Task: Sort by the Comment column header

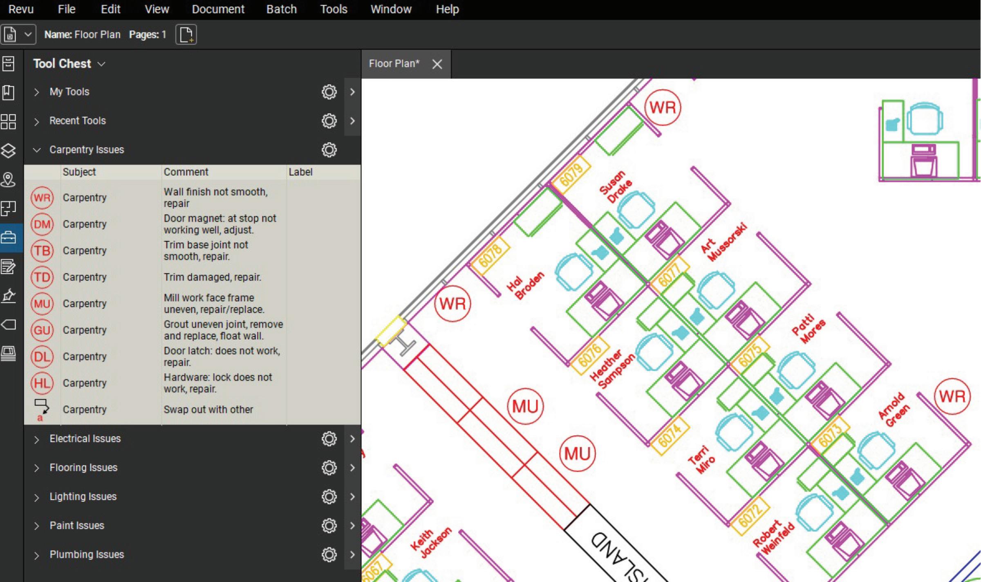Action: 186,172
